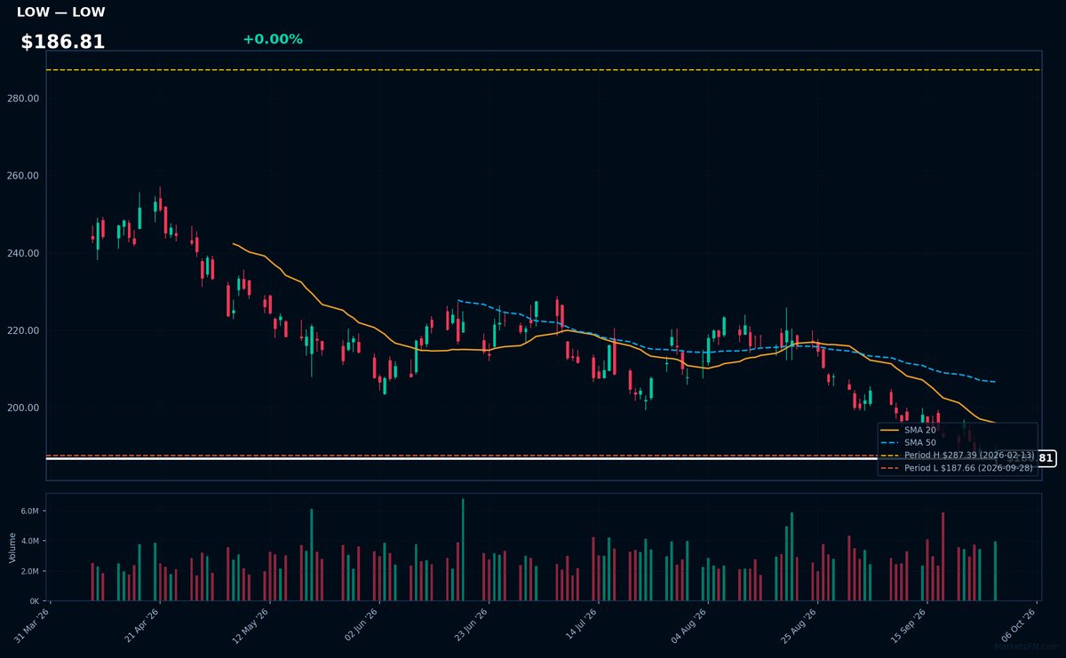Select the $186.81 current price readout
Image resolution: width=1066 pixels, height=658 pixels.
click(63, 42)
